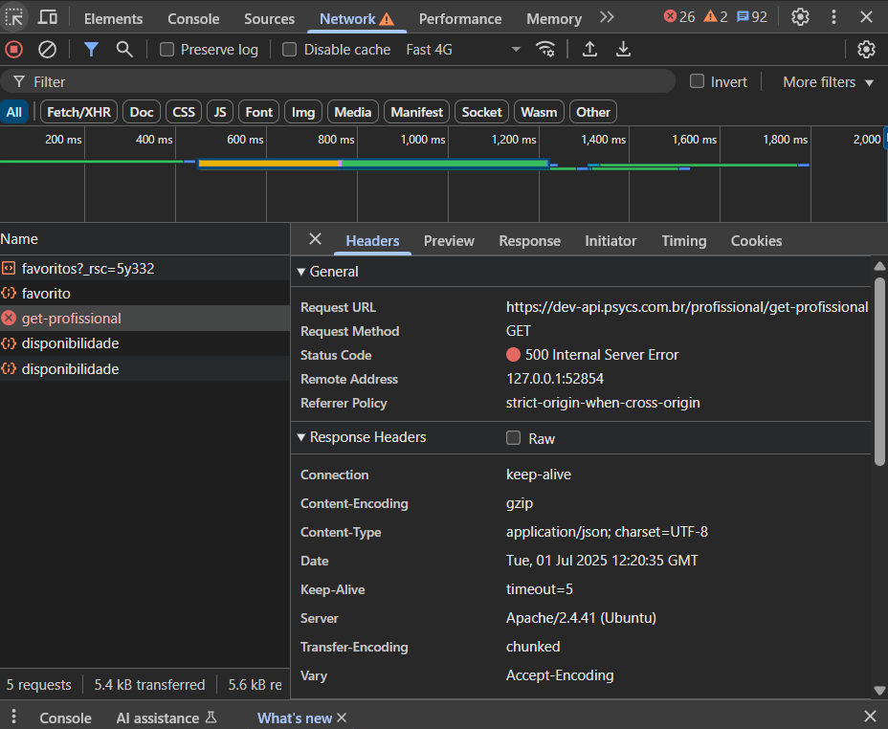Open the Timing tab of the request
Image resolution: width=888 pixels, height=729 pixels.
click(683, 241)
